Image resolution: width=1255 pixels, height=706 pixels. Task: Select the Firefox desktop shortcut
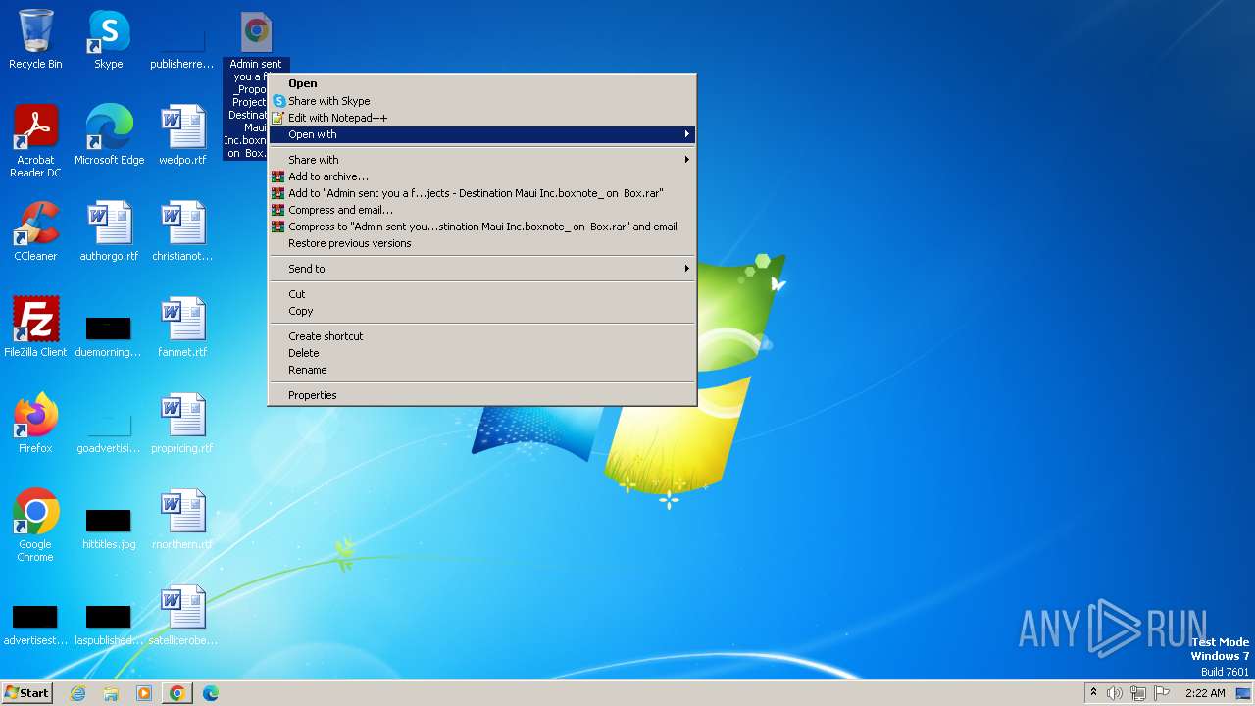(35, 424)
